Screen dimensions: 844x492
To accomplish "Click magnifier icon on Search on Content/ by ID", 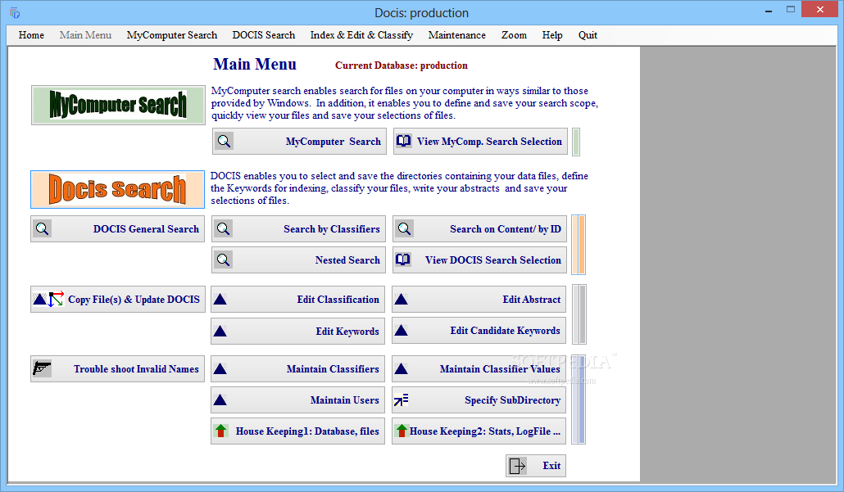I will pyautogui.click(x=405, y=229).
